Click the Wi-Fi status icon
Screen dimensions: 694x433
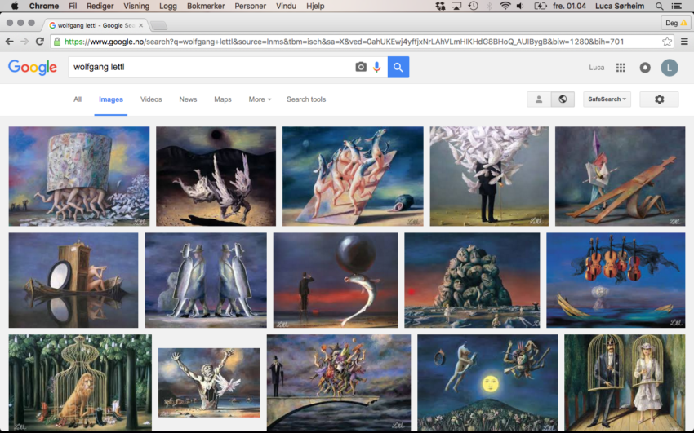pyautogui.click(x=505, y=6)
